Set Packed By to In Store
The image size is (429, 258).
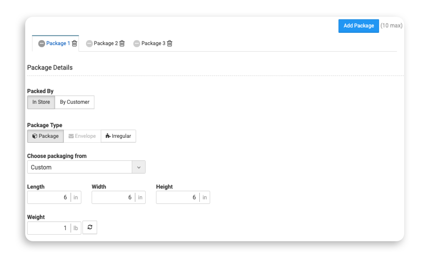41,102
